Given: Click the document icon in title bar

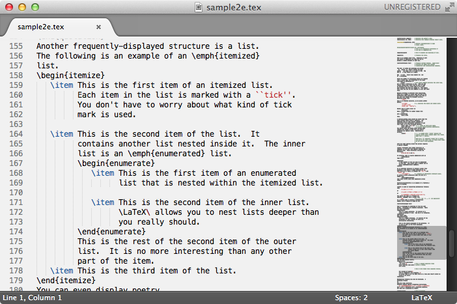Looking at the screenshot, I should tap(199, 7).
